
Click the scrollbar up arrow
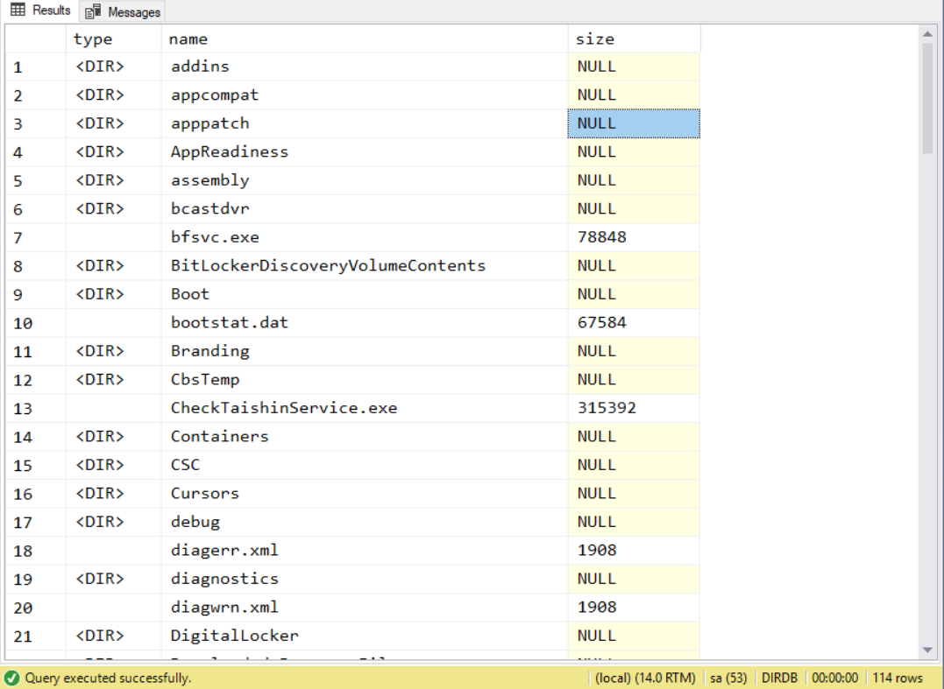pos(927,34)
